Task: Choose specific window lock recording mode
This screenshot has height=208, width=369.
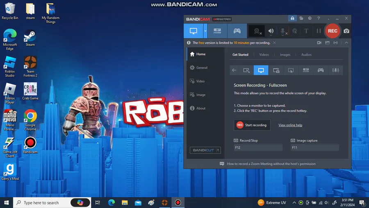Action: point(276,70)
